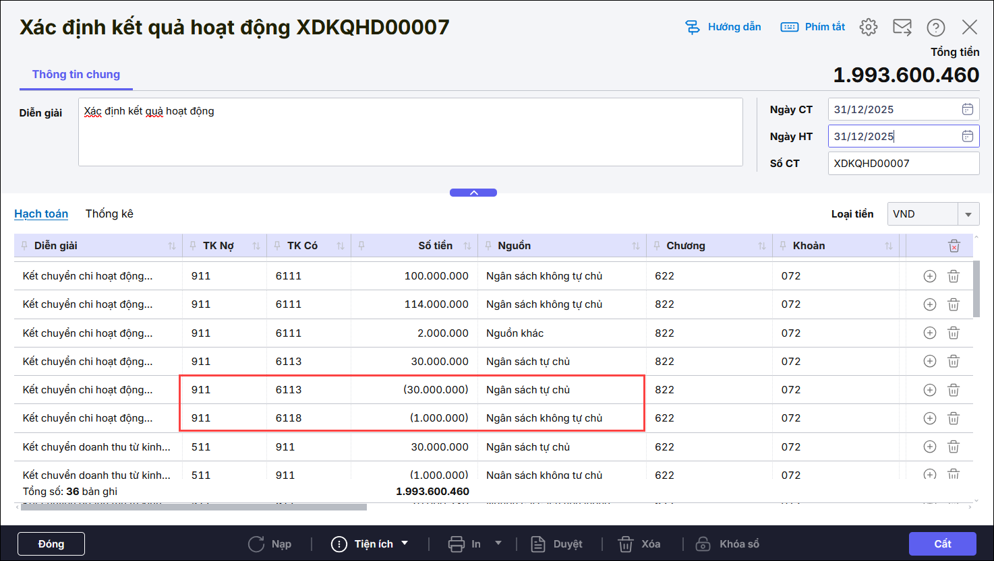
Task: Expand the Loại tiền VND dropdown
Action: tap(968, 214)
